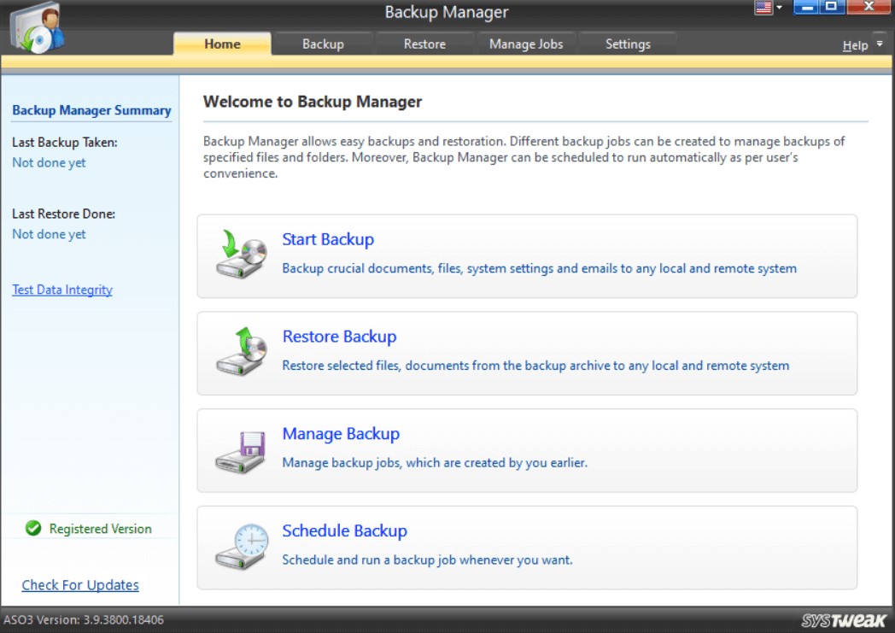Screen dimensions: 895x633
Task: Open the Help dropdown menu
Action: tap(861, 44)
